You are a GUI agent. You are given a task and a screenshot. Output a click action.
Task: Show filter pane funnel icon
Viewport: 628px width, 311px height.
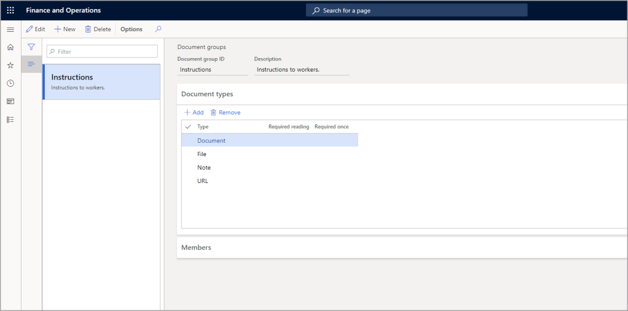coord(31,47)
